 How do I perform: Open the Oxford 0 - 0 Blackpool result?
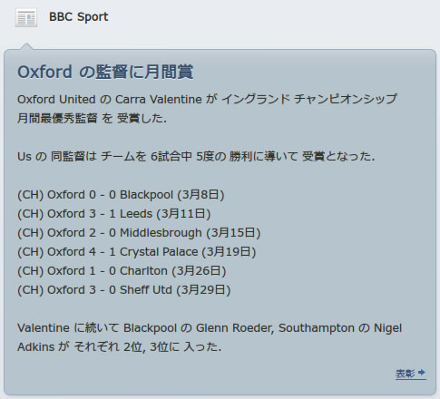tap(121, 195)
